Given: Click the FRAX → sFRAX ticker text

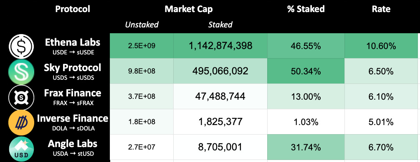Looking at the screenshot, I should pyautogui.click(x=73, y=103).
